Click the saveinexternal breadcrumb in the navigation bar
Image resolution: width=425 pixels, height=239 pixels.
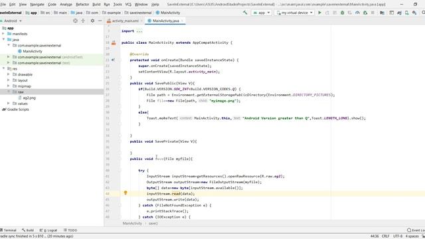138,13
